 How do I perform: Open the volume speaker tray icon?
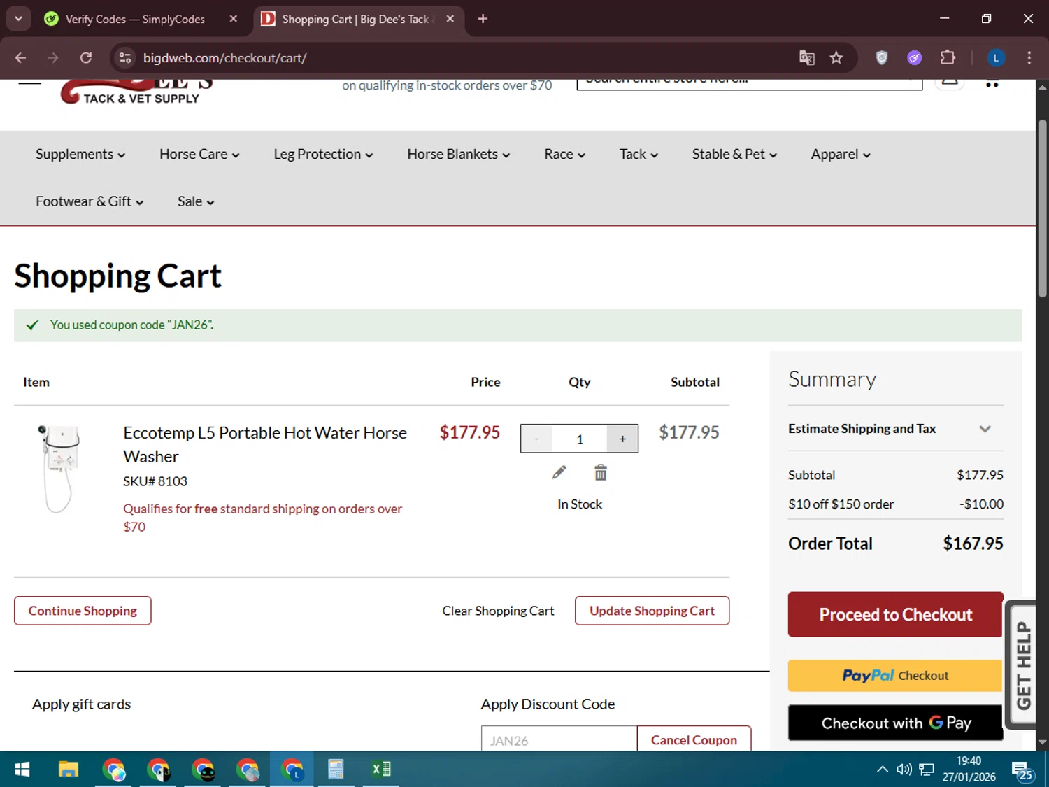click(904, 770)
